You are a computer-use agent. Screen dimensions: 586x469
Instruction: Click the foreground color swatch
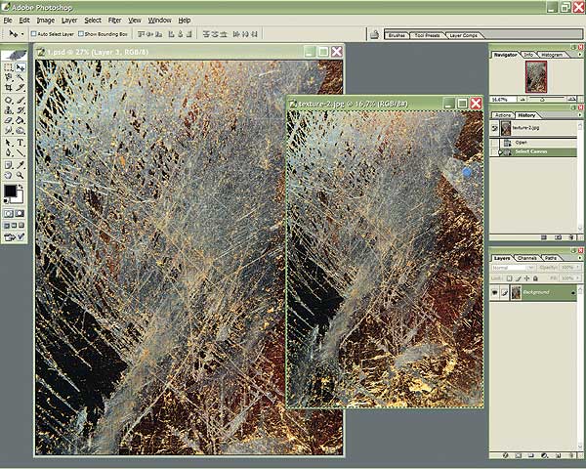(x=10, y=190)
